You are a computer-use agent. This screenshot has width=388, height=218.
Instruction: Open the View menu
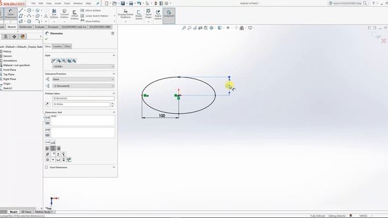pos(49,4)
